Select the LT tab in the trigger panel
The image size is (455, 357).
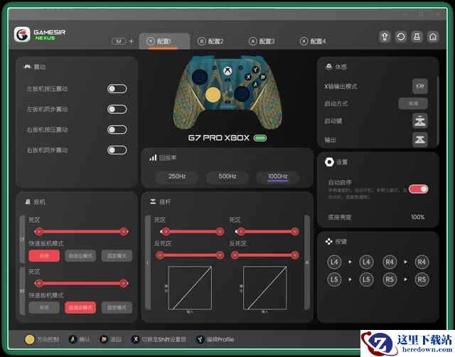pos(22,240)
